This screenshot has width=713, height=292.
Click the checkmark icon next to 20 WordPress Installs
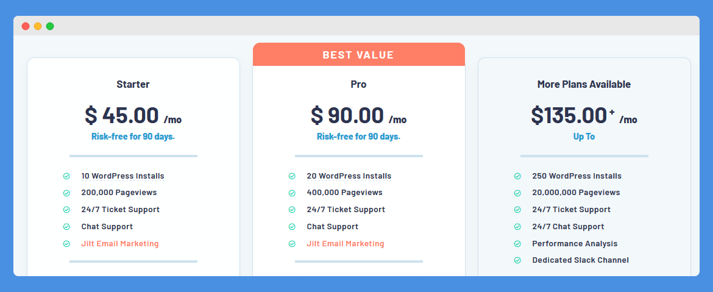coord(292,176)
